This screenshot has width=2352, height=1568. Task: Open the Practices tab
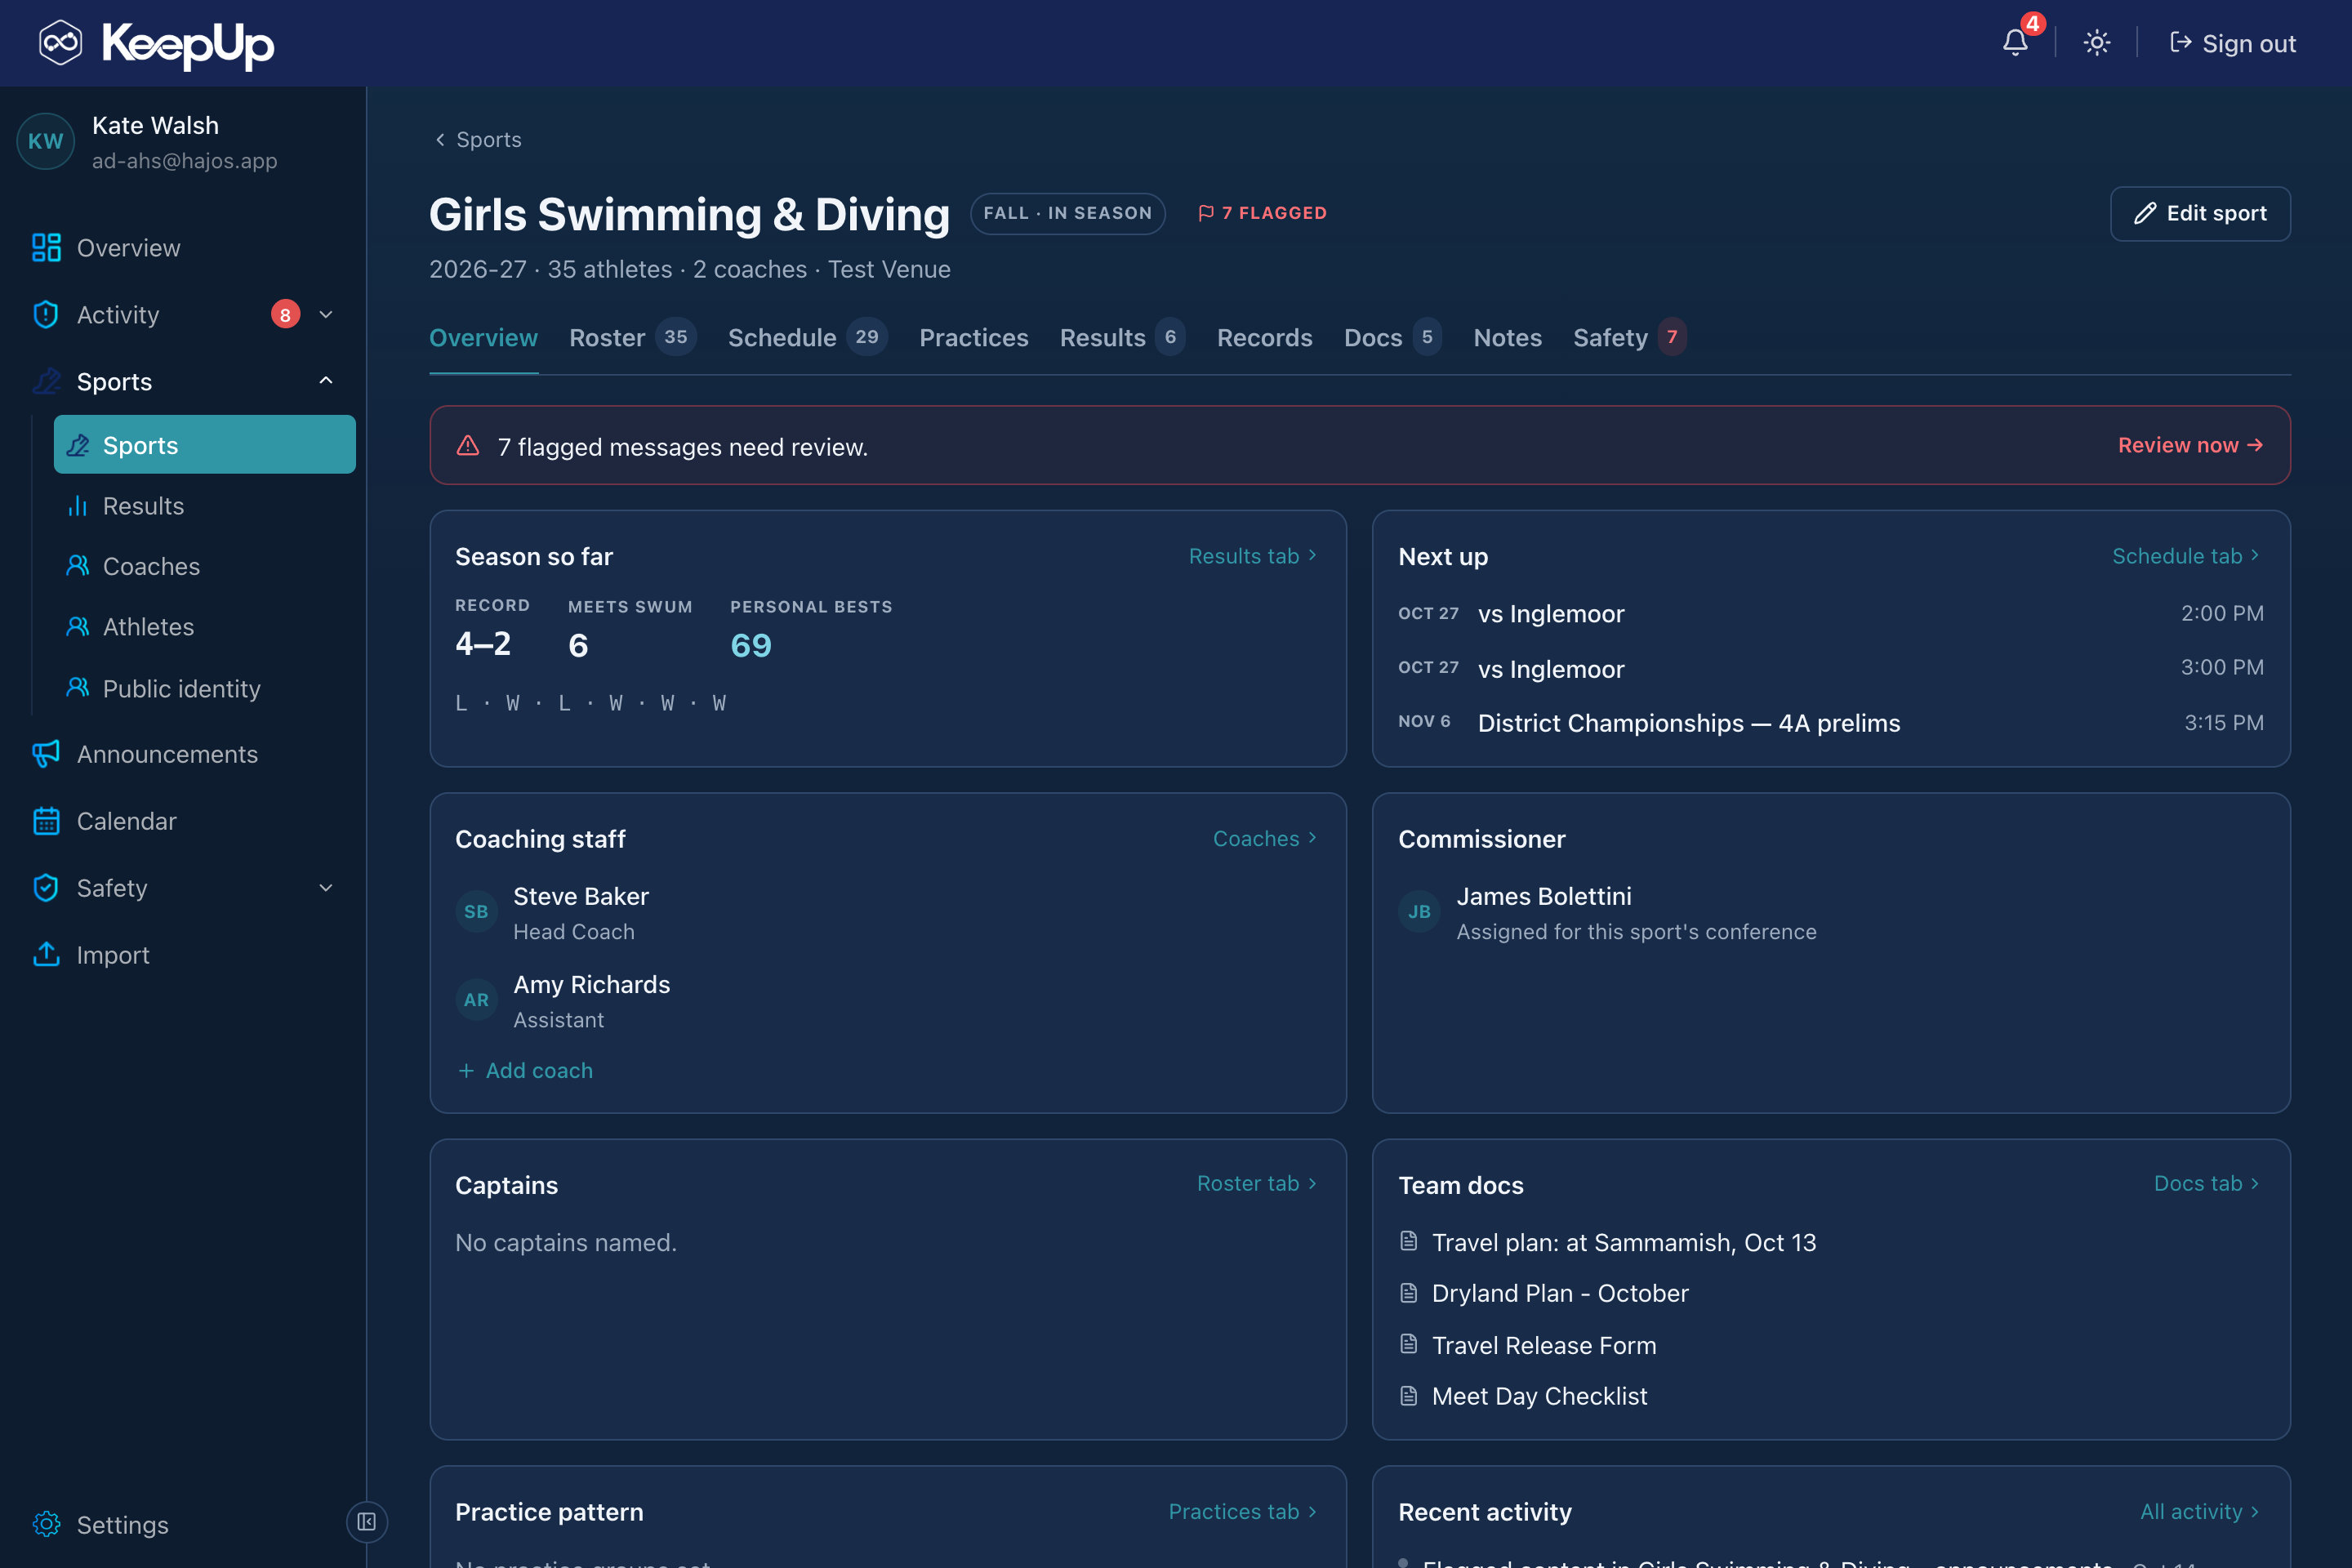point(974,337)
